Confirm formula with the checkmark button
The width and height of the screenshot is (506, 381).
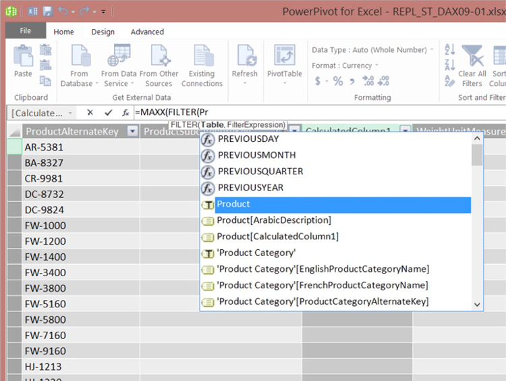tap(108, 113)
